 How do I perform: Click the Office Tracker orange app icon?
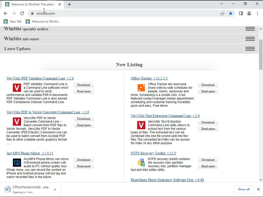click(x=141, y=88)
